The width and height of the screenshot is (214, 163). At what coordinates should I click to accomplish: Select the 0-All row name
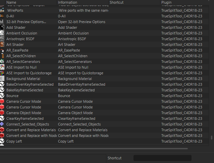(x=10, y=16)
